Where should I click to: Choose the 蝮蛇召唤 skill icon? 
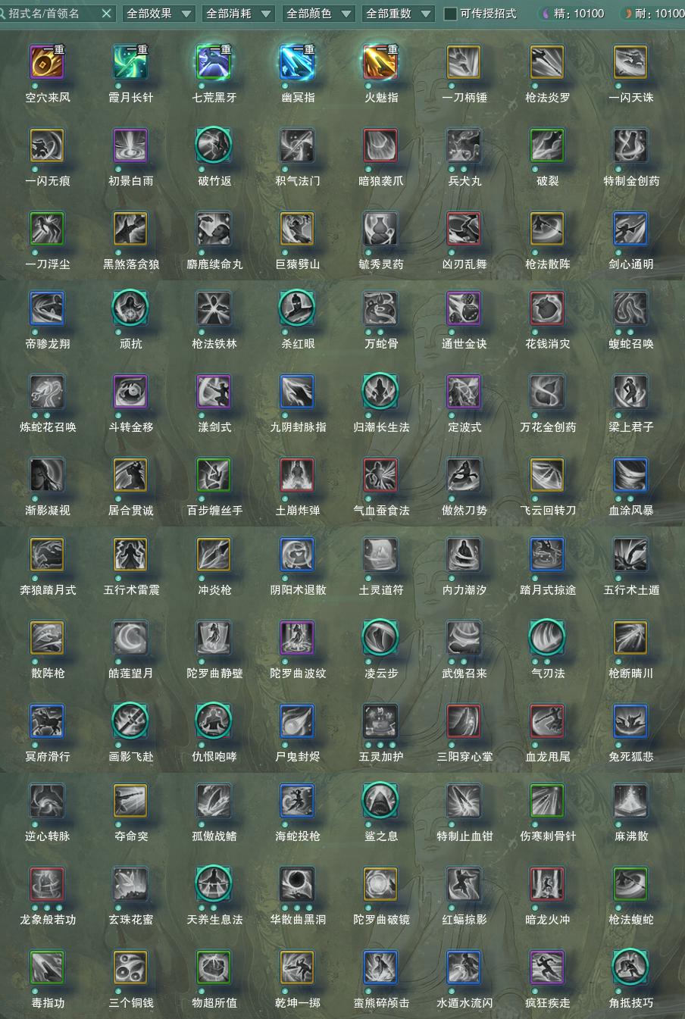[x=630, y=308]
